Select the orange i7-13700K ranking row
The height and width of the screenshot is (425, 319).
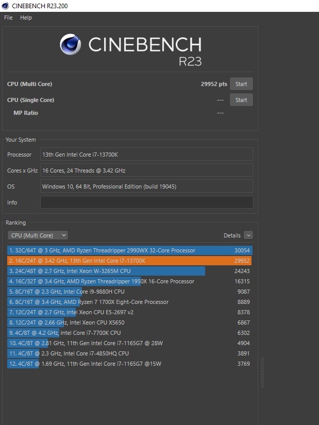[x=130, y=261]
